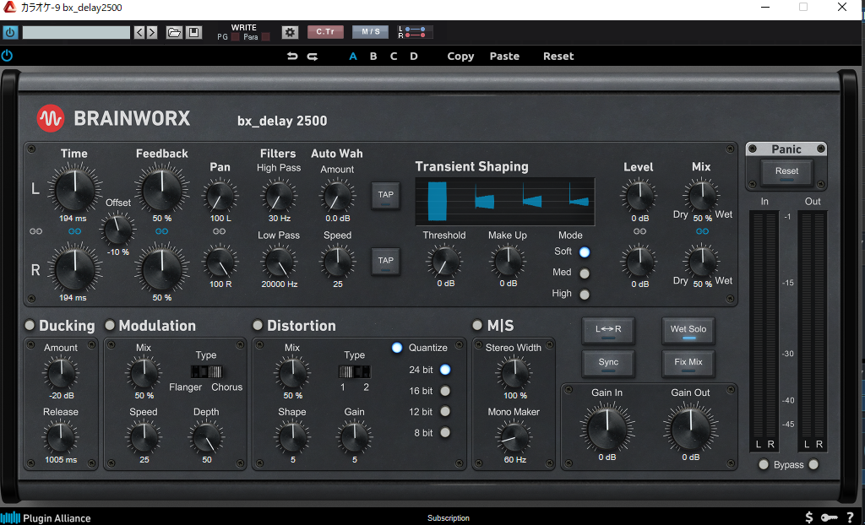Enable the Distortion section
This screenshot has width=865, height=525.
coord(257,325)
